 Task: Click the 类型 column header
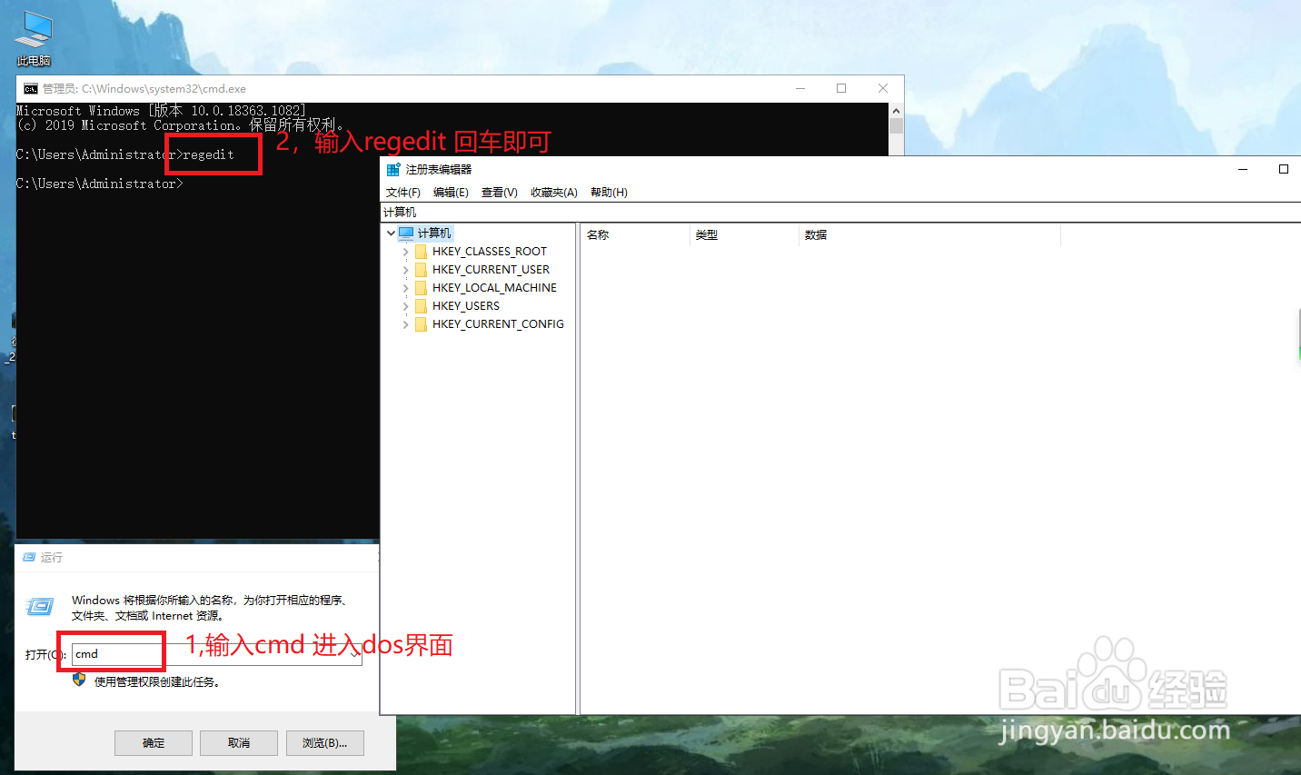coord(745,235)
